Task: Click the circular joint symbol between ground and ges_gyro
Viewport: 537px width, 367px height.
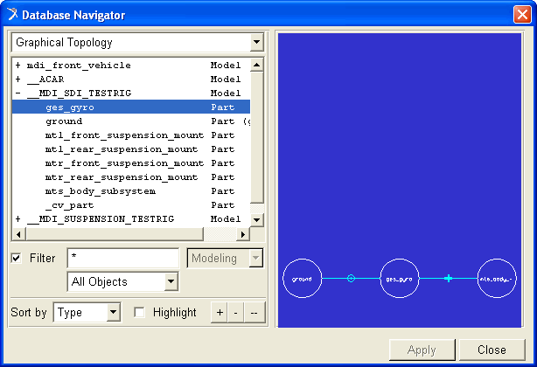Action: (x=351, y=279)
